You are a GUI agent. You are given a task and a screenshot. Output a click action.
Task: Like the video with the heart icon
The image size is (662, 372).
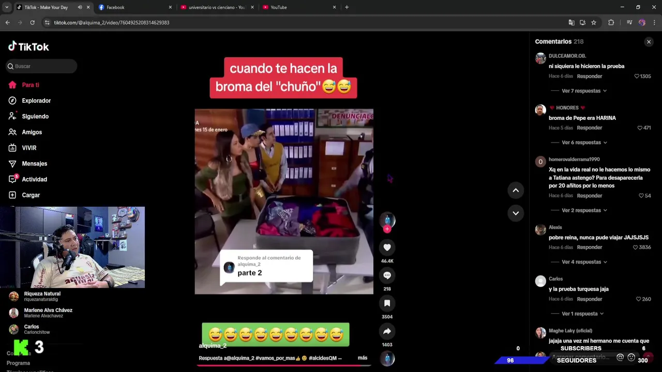[387, 247]
